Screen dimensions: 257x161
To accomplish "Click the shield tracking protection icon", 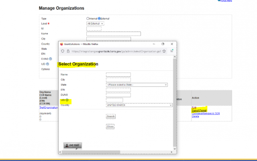I will click(x=63, y=51).
